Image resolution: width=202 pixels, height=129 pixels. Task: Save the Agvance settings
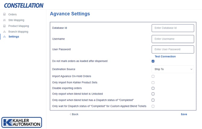(184, 114)
